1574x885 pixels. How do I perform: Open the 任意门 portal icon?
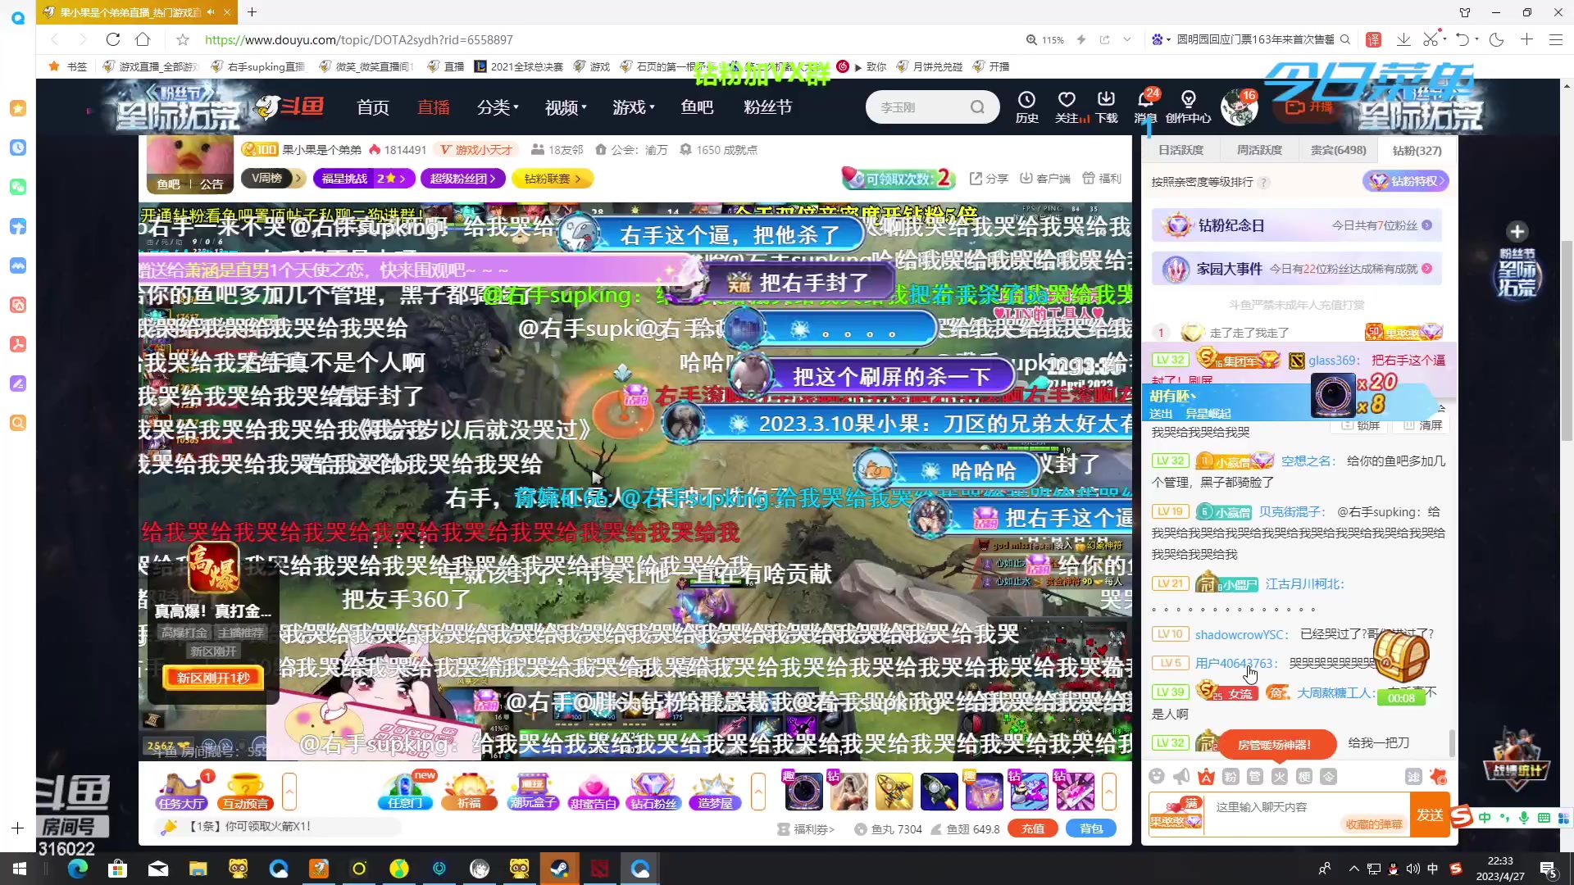click(x=405, y=792)
